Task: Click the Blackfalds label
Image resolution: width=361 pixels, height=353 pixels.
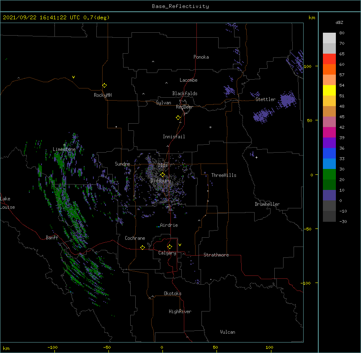Action: 185,93
